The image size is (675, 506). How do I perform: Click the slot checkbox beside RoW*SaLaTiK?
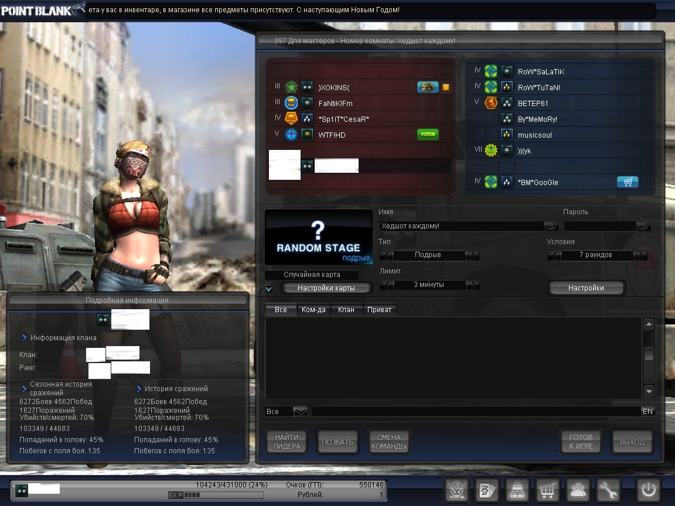[645, 71]
